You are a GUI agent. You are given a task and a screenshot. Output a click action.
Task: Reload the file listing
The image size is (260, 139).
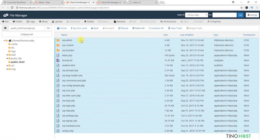coord(123,28)
